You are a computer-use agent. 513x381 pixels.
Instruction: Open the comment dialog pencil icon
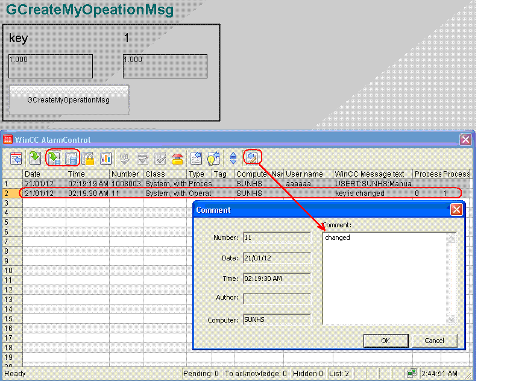tap(252, 157)
